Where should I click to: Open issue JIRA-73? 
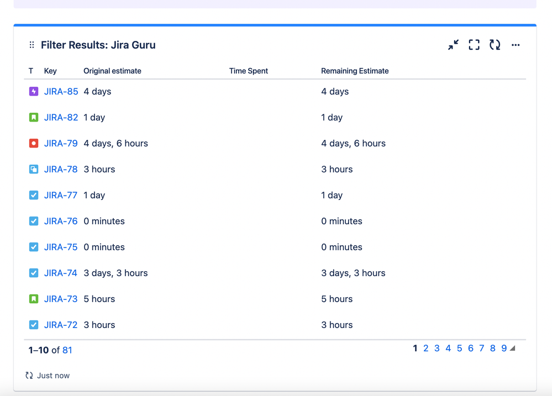[61, 299]
